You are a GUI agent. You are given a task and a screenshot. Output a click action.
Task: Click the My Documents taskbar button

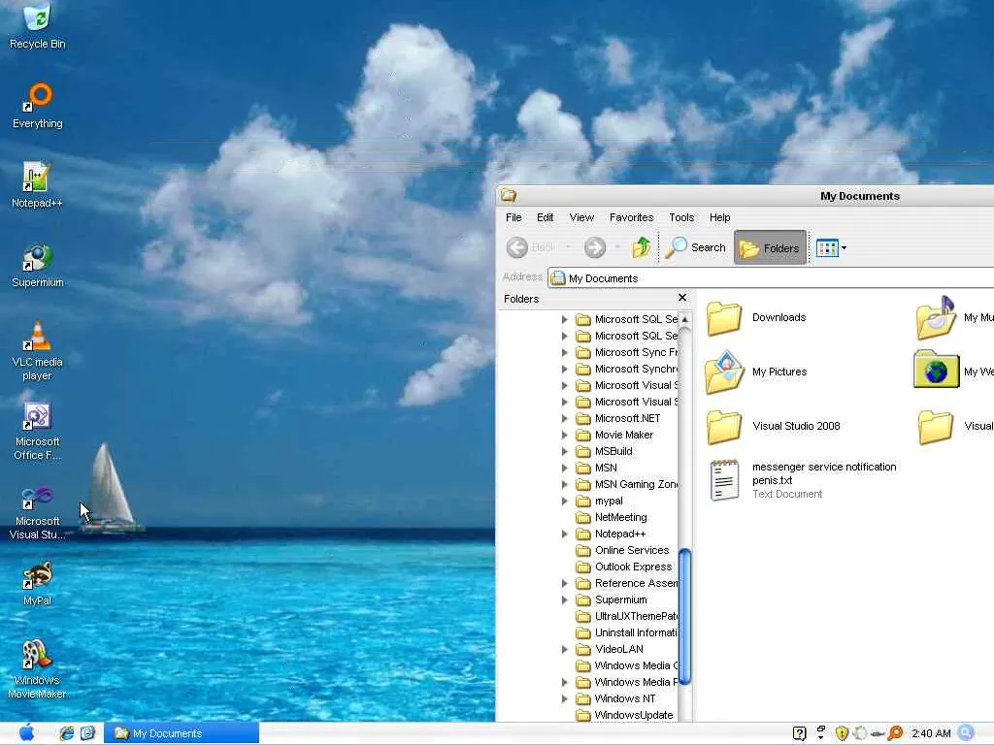click(x=182, y=733)
